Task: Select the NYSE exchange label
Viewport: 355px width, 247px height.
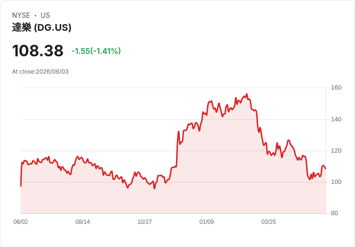Action: tap(21, 15)
